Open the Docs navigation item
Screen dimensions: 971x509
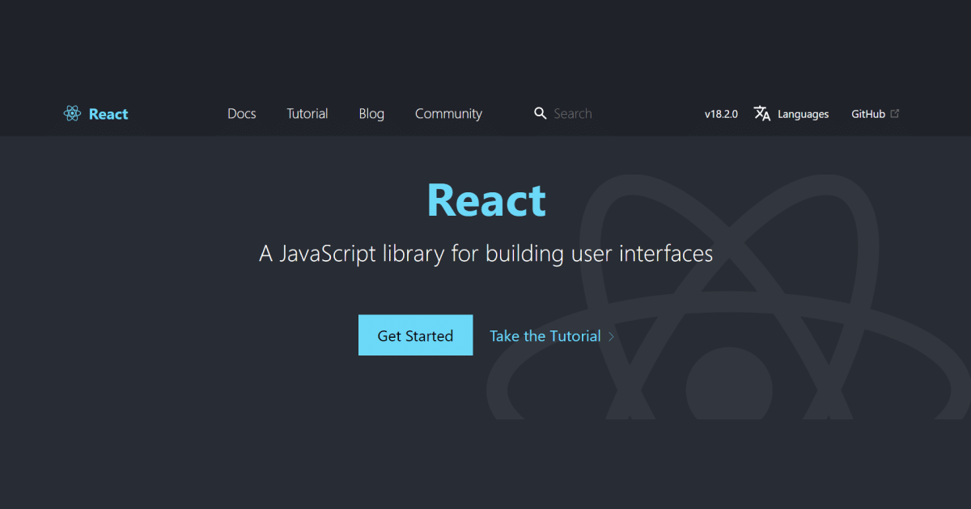(241, 114)
